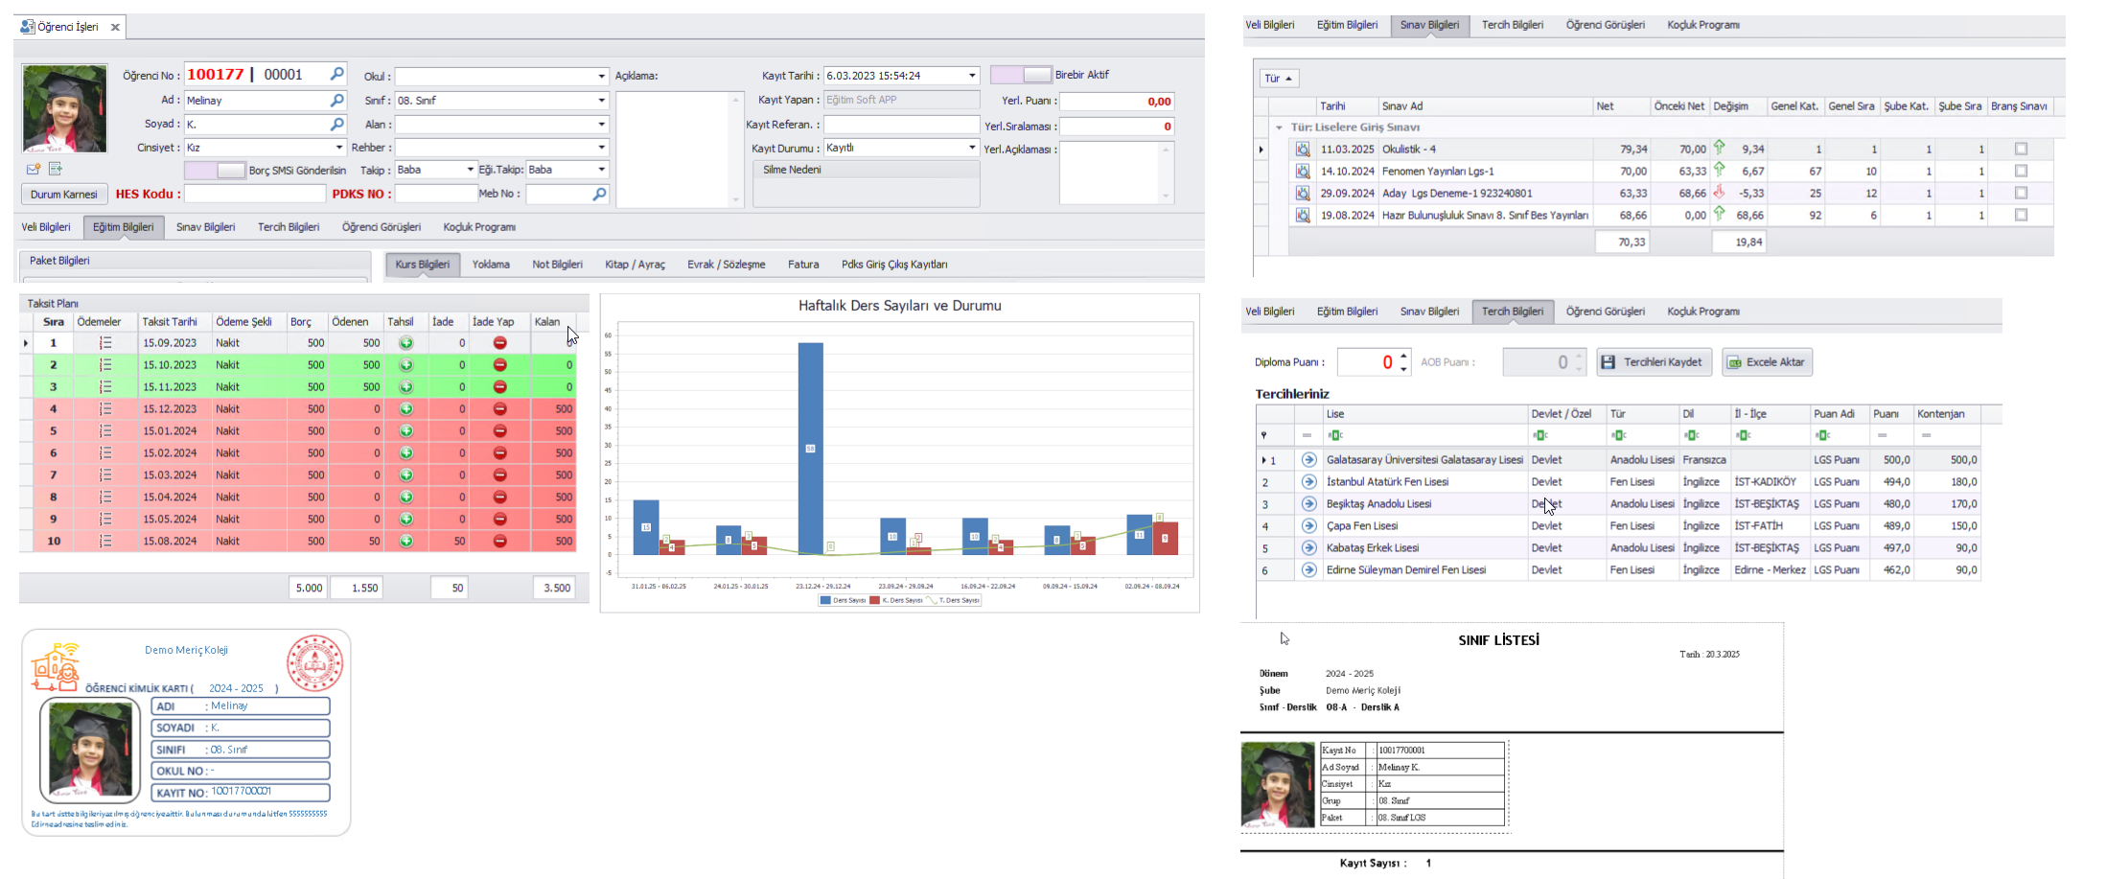Switch to the Veli Bilgileri tab in main window
The width and height of the screenshot is (2106, 879).
[46, 227]
